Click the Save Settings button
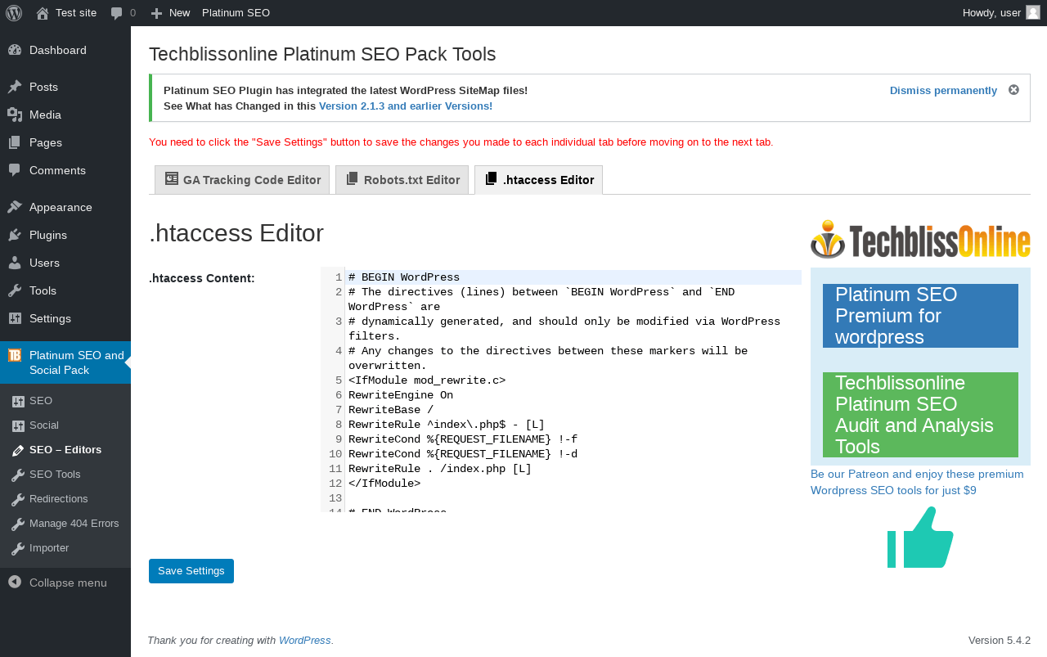This screenshot has width=1047, height=657. 191,571
